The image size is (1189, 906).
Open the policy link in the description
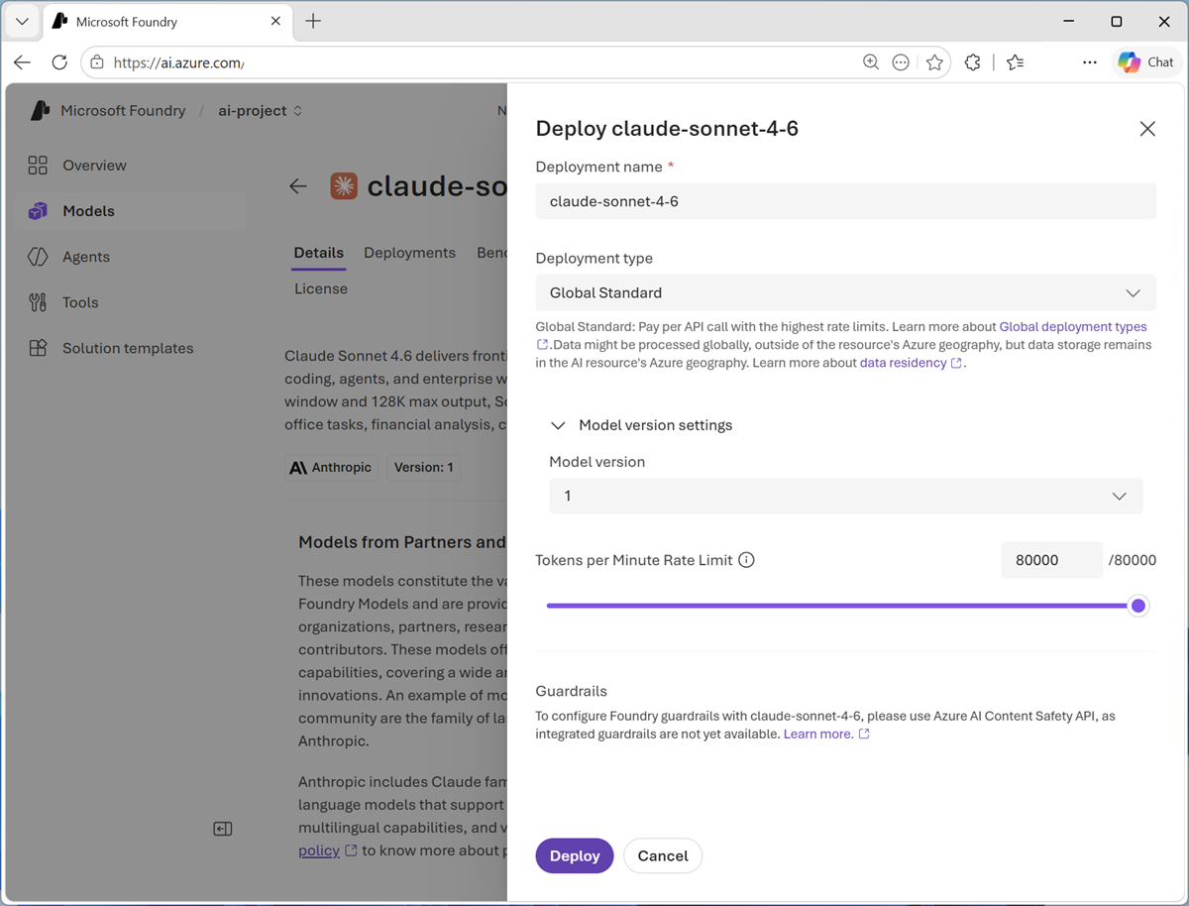319,850
